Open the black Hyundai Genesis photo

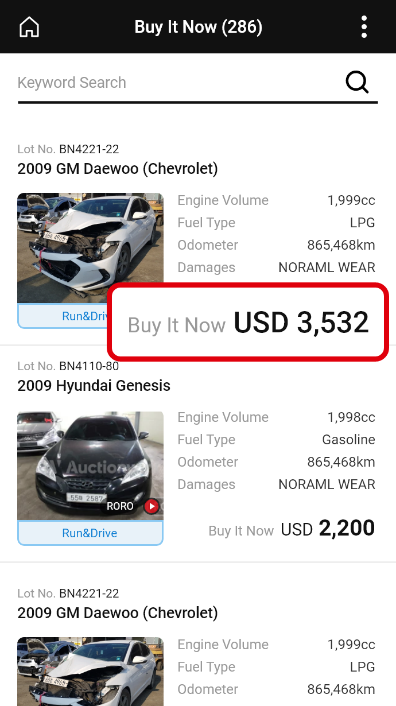pos(91,466)
